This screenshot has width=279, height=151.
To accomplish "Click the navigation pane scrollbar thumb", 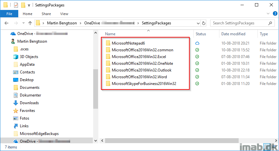I will (x=95, y=89).
